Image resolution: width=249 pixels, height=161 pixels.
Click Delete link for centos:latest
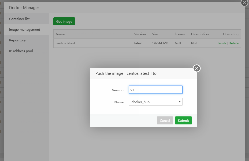(x=233, y=43)
